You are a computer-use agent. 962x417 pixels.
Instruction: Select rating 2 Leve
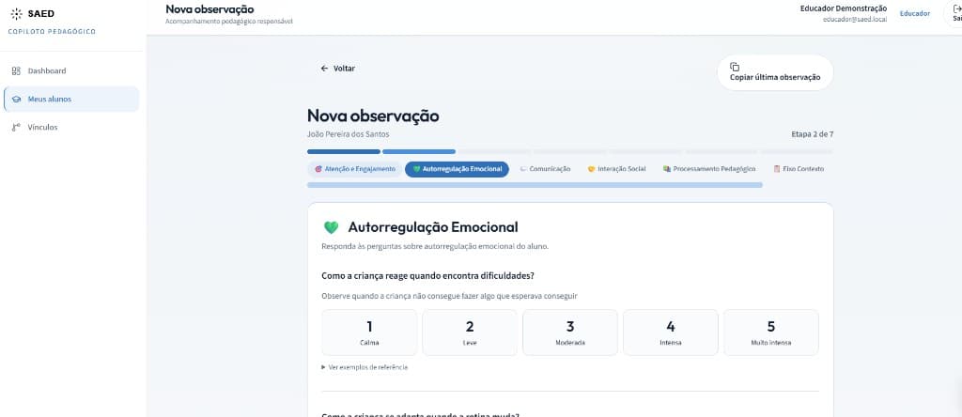(470, 332)
